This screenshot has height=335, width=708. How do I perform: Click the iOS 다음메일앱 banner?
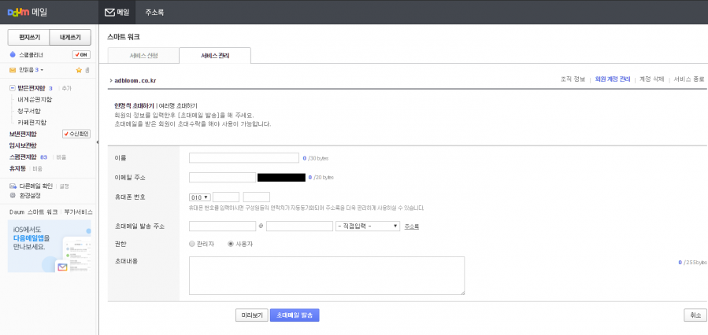50,246
